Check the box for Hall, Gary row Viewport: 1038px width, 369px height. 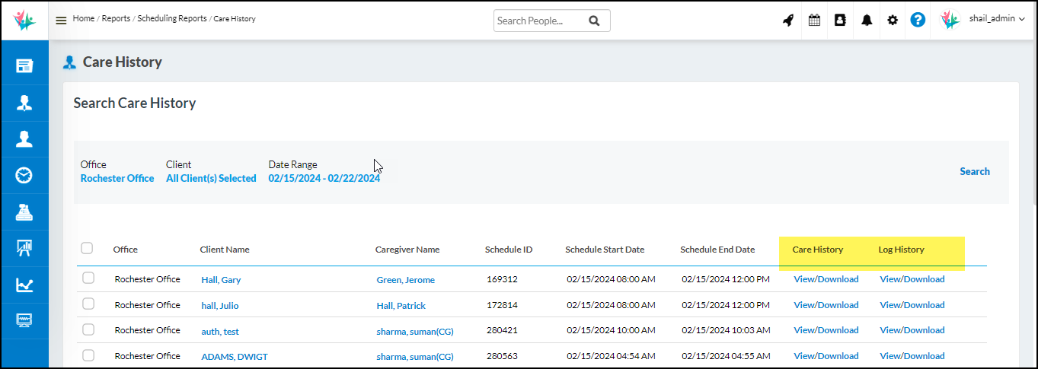88,278
